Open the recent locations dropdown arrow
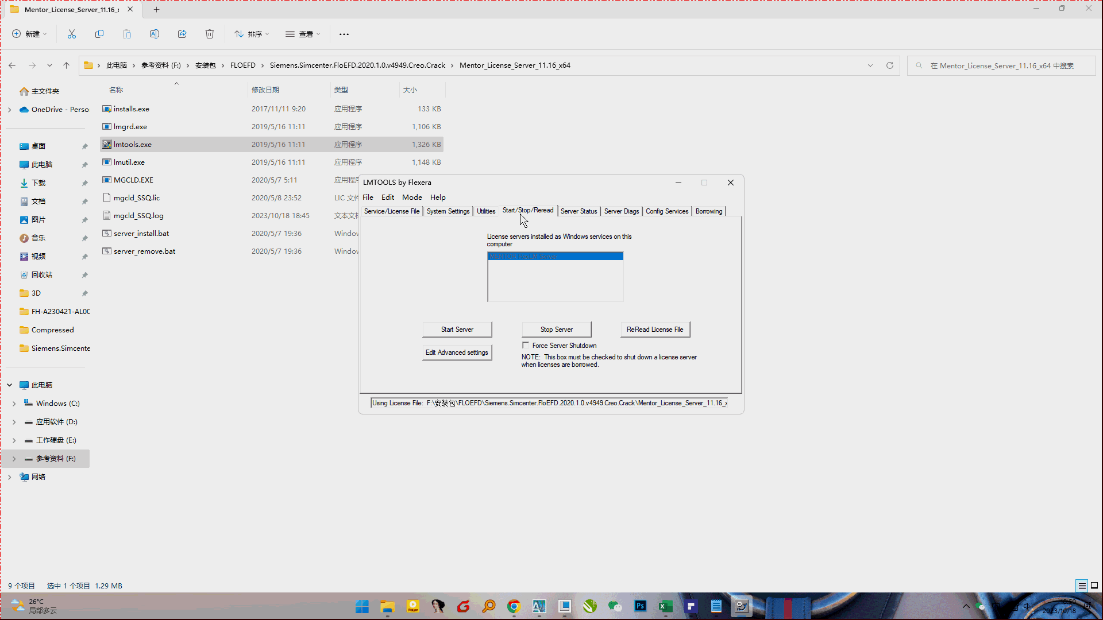This screenshot has width=1103, height=620. (49, 65)
